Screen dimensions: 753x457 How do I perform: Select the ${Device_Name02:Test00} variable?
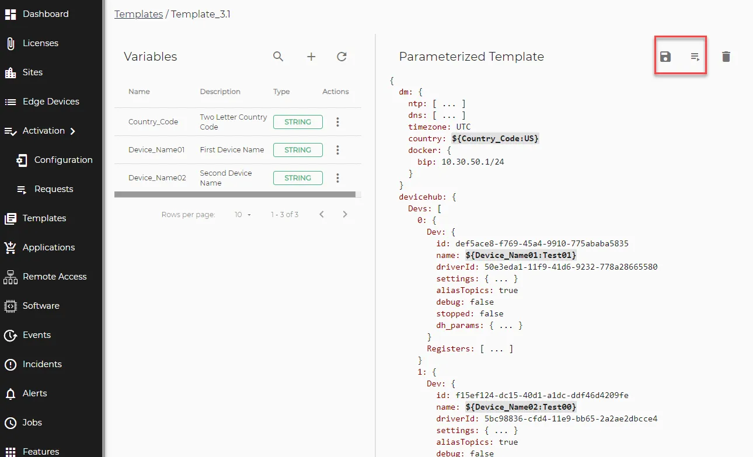pyautogui.click(x=521, y=407)
